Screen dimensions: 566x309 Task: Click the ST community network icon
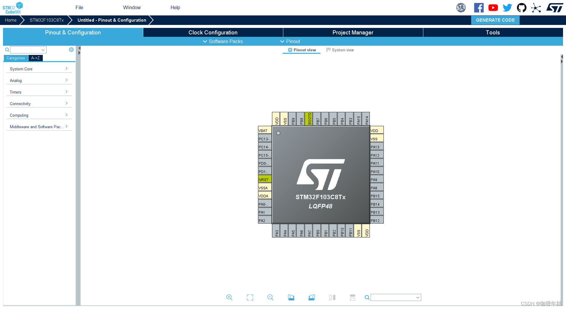(536, 8)
